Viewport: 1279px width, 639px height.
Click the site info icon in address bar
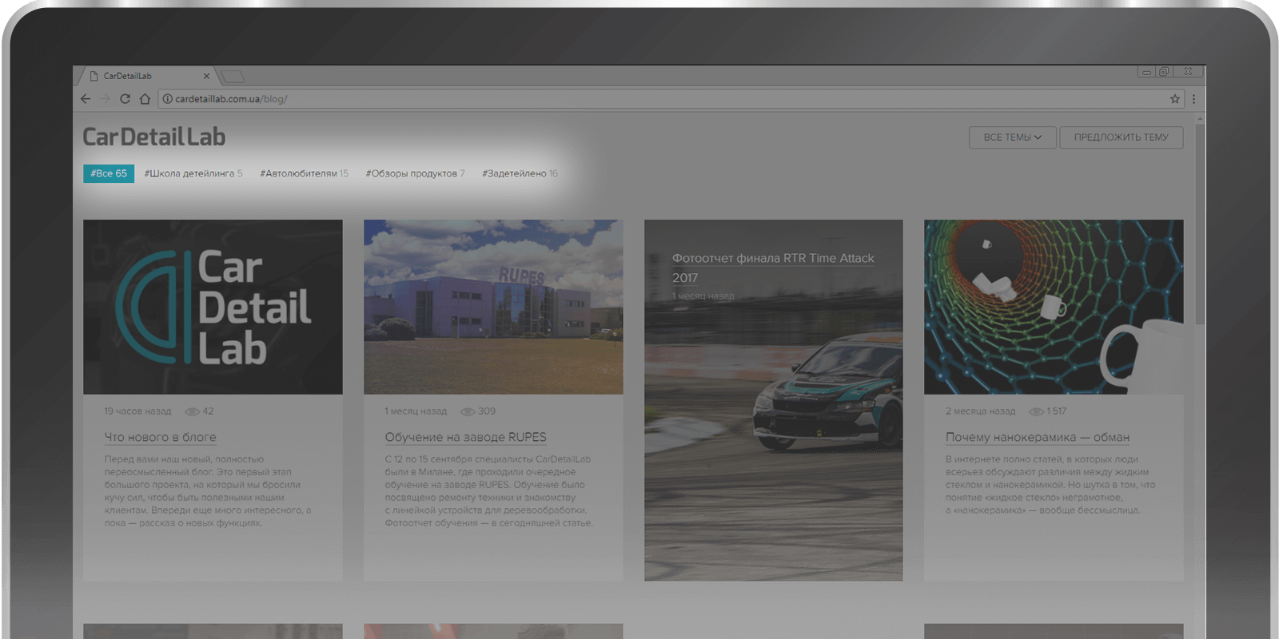click(x=167, y=99)
